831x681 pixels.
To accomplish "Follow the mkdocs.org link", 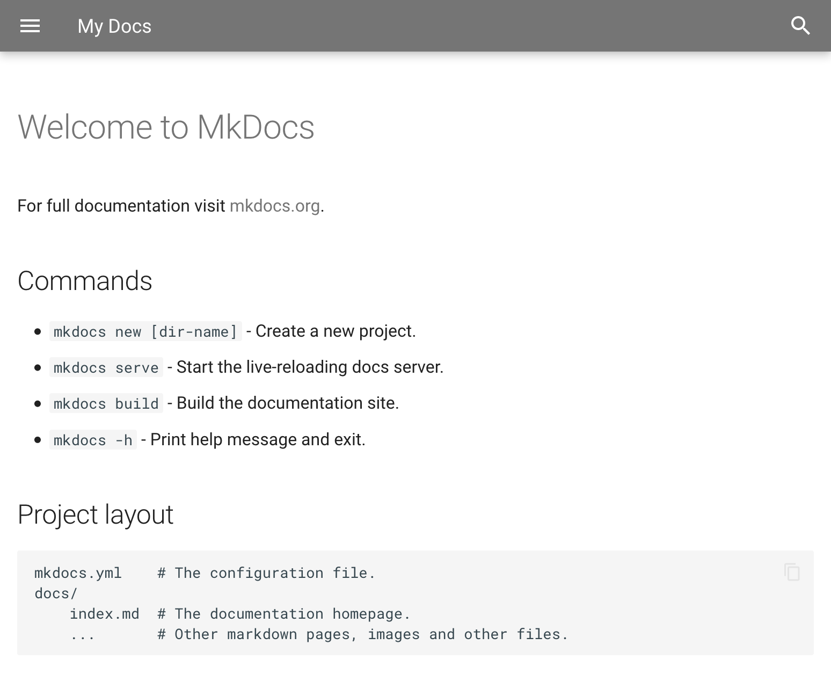I will click(x=275, y=206).
